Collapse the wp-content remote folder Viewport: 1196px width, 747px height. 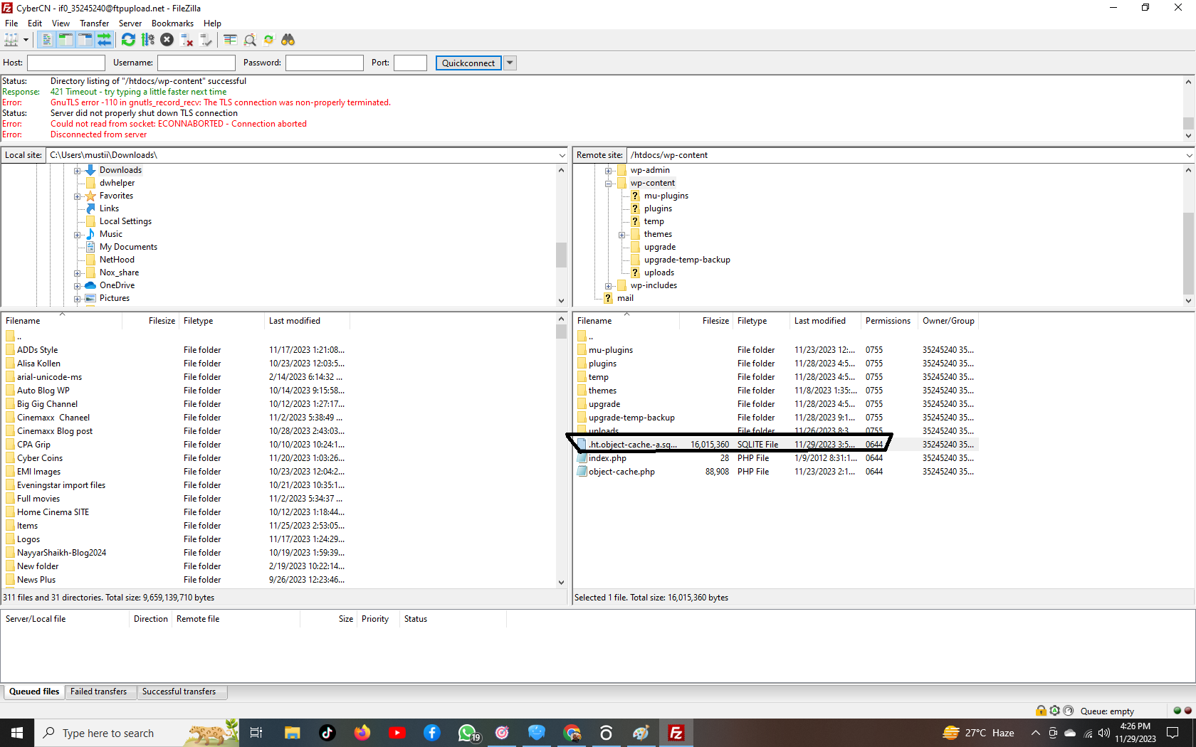pos(609,184)
